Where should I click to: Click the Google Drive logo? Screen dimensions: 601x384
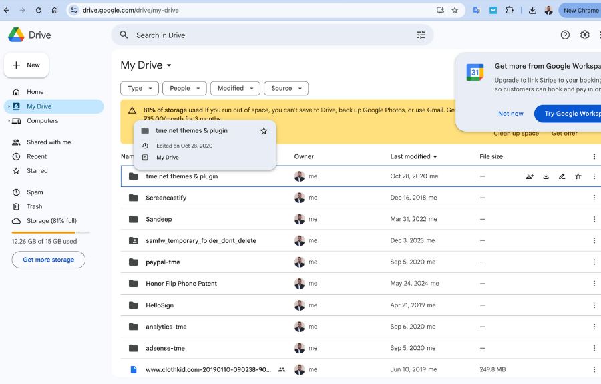(x=16, y=35)
